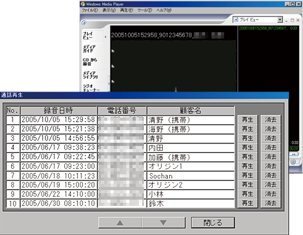Click the mini-mode icon at player bottom right
This screenshot has width=303, height=235.
click(x=293, y=162)
